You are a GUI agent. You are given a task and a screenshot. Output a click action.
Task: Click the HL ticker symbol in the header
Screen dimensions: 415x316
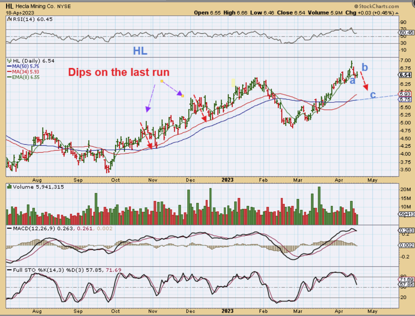[x=10, y=6]
